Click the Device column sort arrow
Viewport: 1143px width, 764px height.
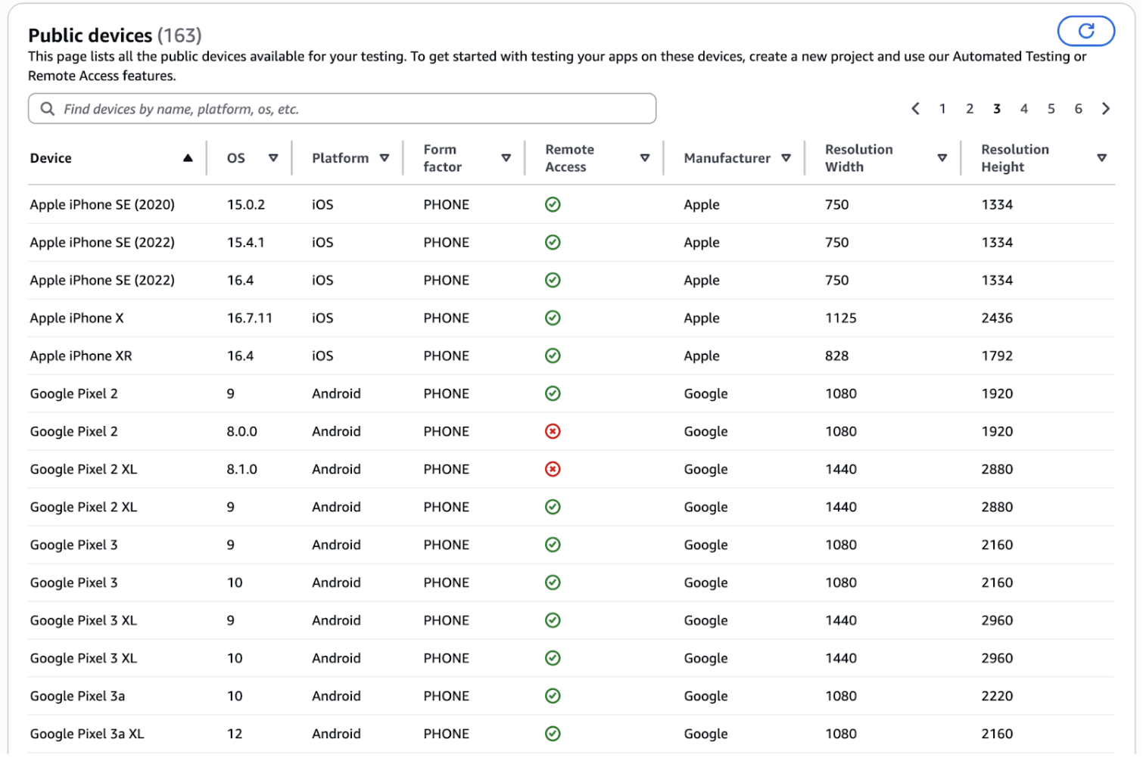(188, 158)
